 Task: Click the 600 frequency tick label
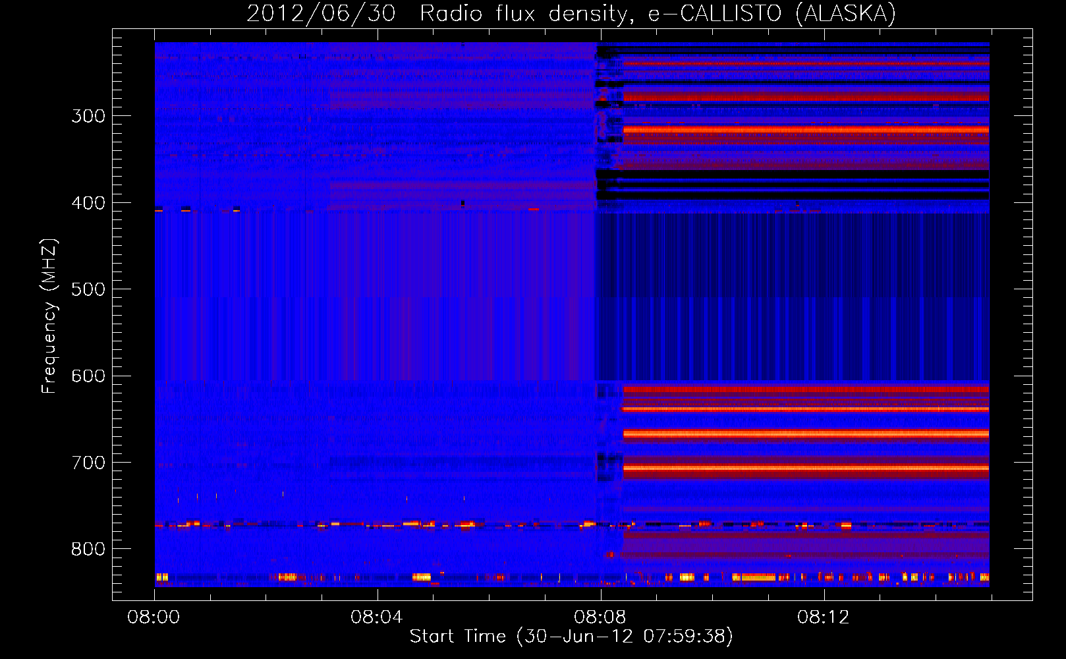tap(88, 376)
